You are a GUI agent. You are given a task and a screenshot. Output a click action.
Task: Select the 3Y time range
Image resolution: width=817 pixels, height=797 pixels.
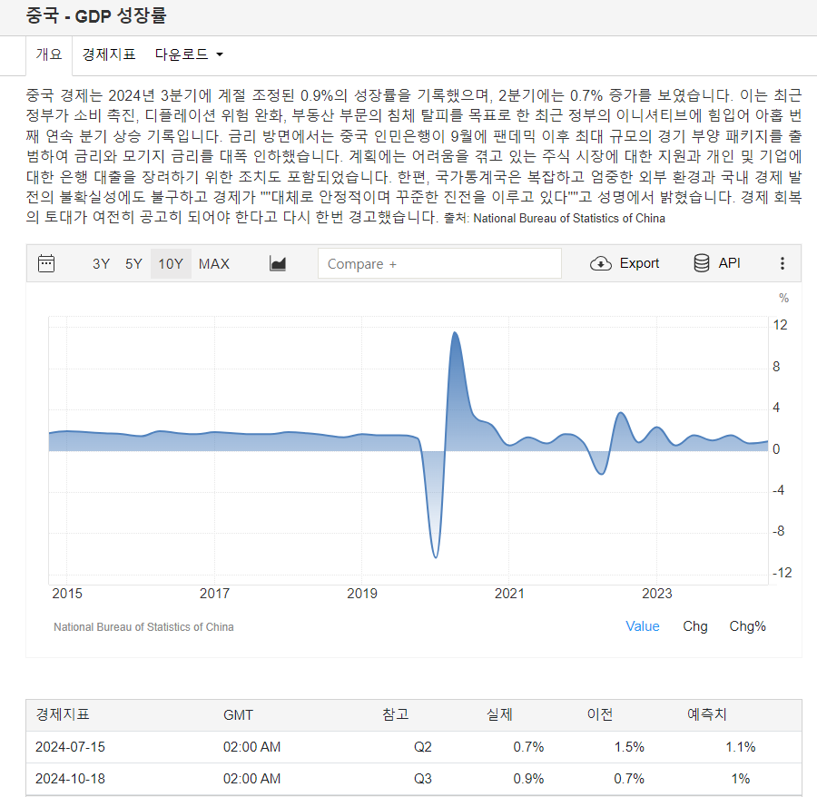coord(101,264)
